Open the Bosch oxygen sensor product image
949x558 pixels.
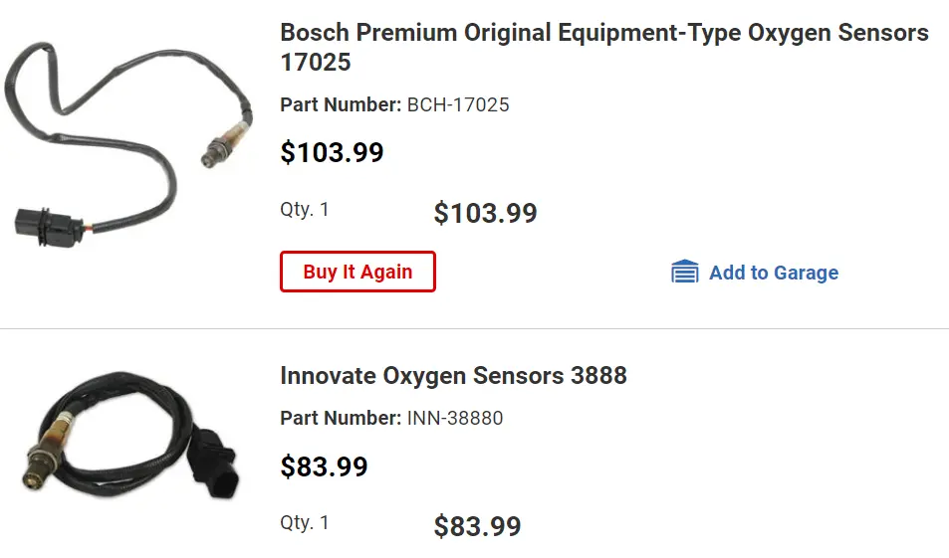point(128,144)
